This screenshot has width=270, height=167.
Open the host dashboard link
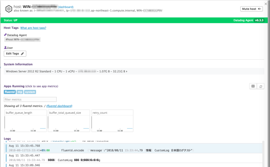point(66,7)
